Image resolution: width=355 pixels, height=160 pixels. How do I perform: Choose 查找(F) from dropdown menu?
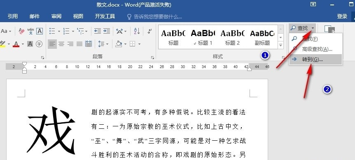pyautogui.click(x=315, y=39)
